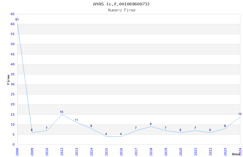This screenshot has height=157, width=243.
Task: Select the 2023 data point labeled 8
Action: pos(225,126)
